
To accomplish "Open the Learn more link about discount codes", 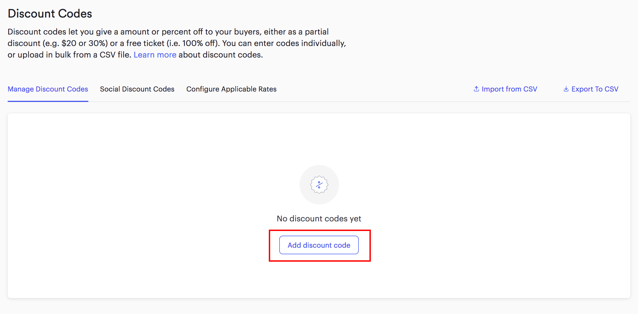I will pyautogui.click(x=155, y=55).
